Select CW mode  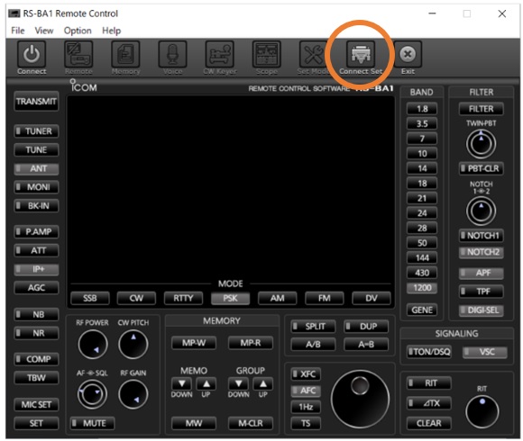(136, 298)
